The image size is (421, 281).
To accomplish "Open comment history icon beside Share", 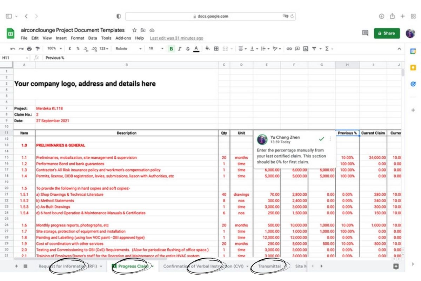I will (365, 33).
